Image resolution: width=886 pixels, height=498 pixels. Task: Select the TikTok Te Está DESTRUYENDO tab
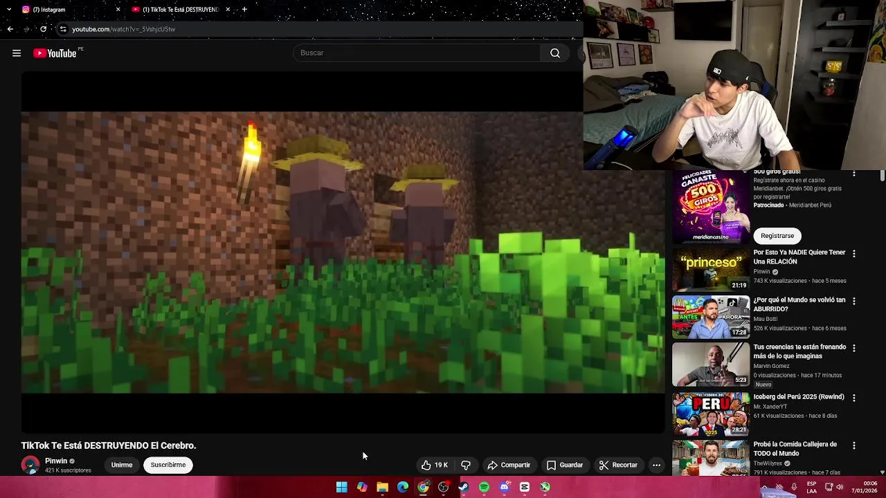(x=180, y=10)
